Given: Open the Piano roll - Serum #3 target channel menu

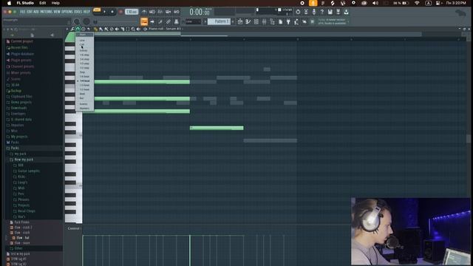Looking at the screenshot, I should (x=164, y=29).
